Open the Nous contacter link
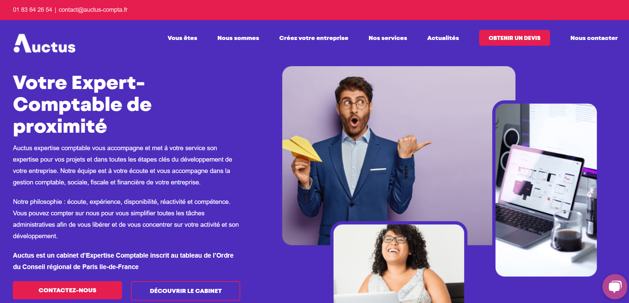This screenshot has height=303, width=629. pyautogui.click(x=594, y=38)
